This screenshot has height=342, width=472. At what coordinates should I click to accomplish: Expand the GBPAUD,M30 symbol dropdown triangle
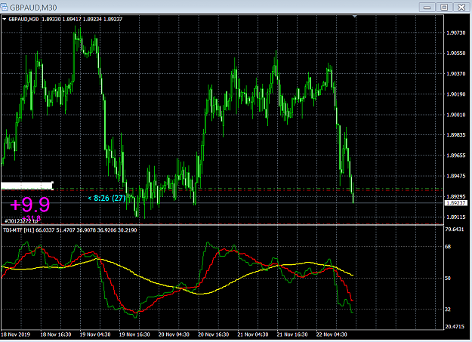tap(5, 20)
